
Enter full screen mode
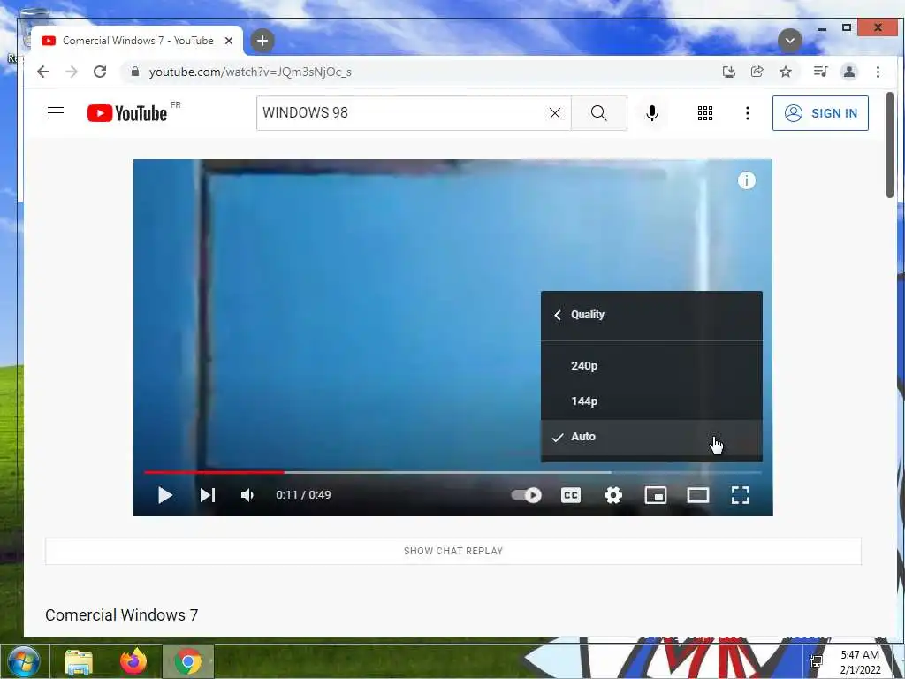(x=741, y=495)
